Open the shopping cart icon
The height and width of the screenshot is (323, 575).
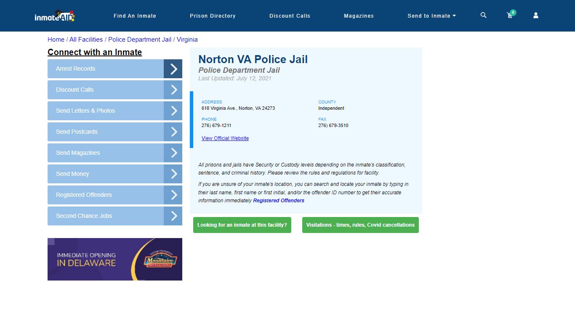(511, 15)
